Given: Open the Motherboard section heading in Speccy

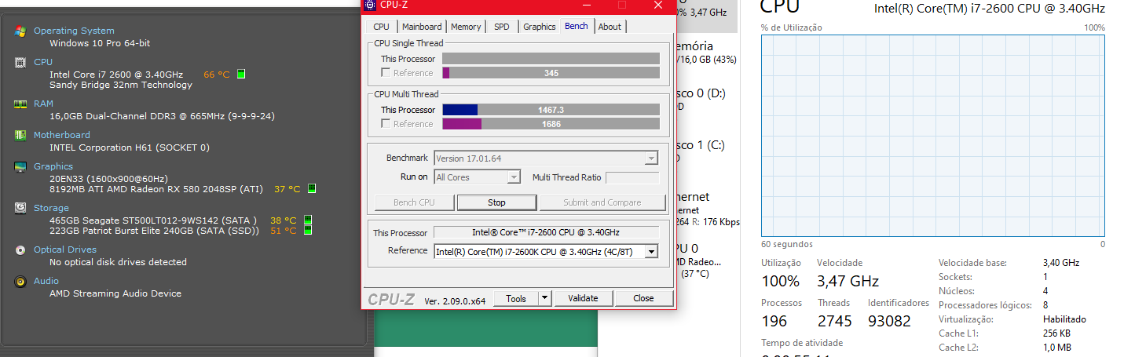Looking at the screenshot, I should [62, 135].
